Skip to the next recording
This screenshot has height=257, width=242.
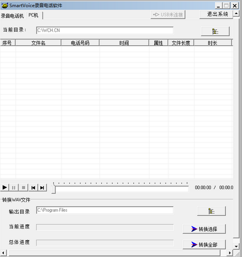point(42,187)
